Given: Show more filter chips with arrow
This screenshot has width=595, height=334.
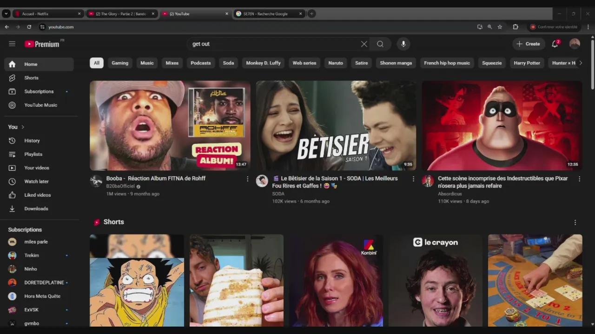Looking at the screenshot, I should [580, 63].
